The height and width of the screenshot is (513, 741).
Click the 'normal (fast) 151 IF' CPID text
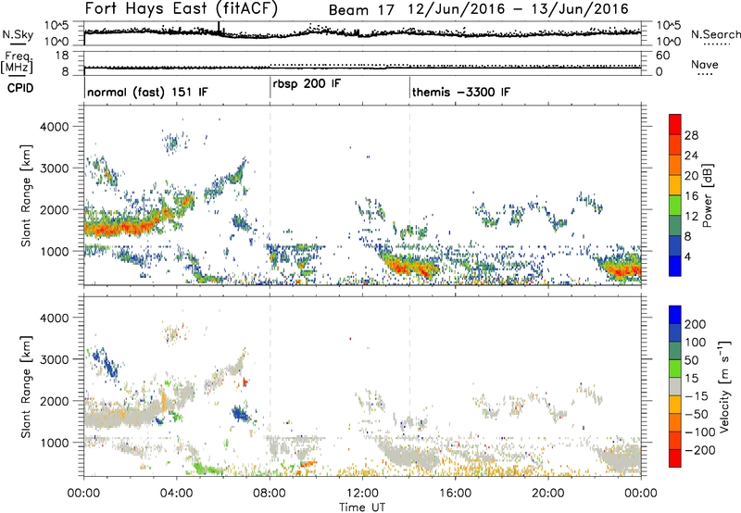(x=147, y=92)
